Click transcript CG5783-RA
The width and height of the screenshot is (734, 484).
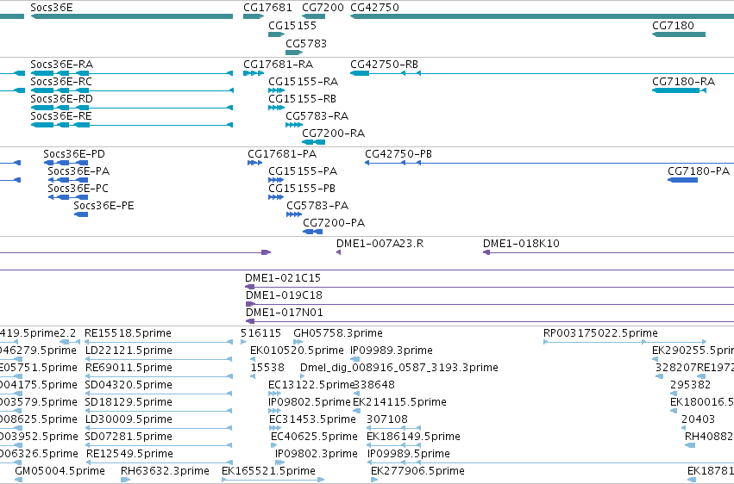pyautogui.click(x=294, y=125)
